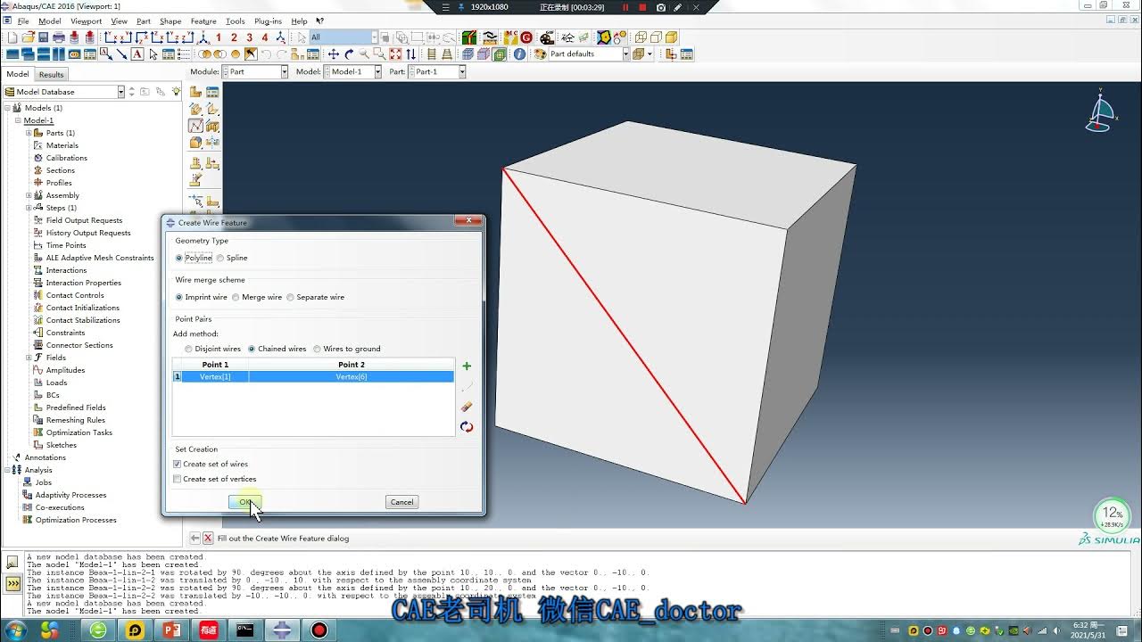The image size is (1142, 642).
Task: Open the Module dropdown
Action: point(284,71)
